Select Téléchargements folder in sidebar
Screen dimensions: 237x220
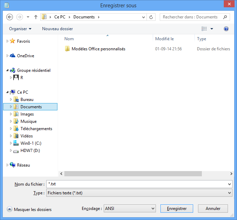click(x=36, y=129)
